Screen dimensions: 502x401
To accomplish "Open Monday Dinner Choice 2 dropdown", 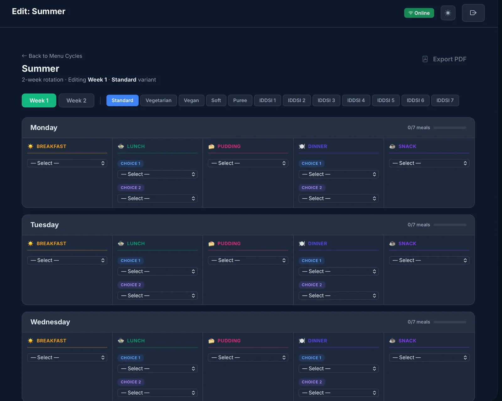I will 339,198.
